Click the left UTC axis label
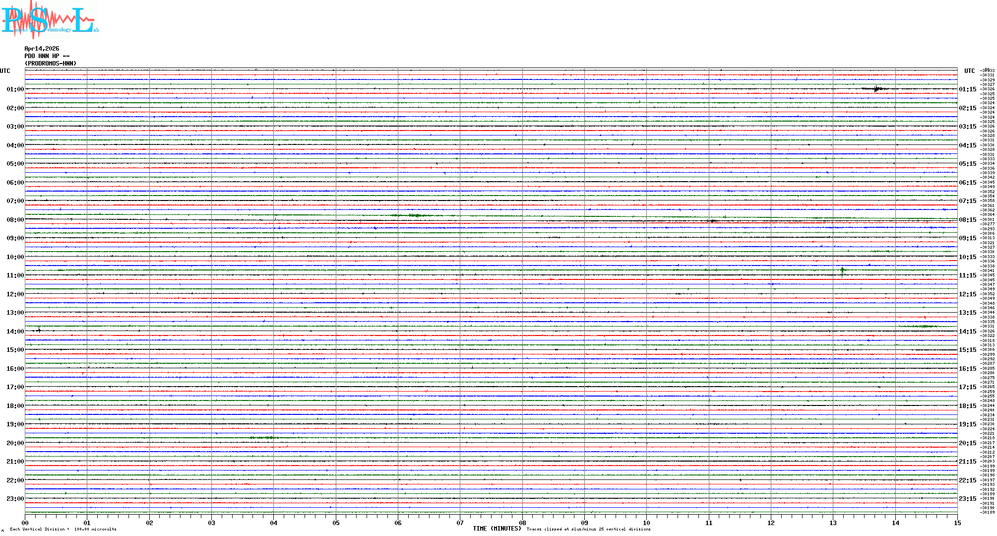Viewport: 997px width, 536px height. click(5, 71)
